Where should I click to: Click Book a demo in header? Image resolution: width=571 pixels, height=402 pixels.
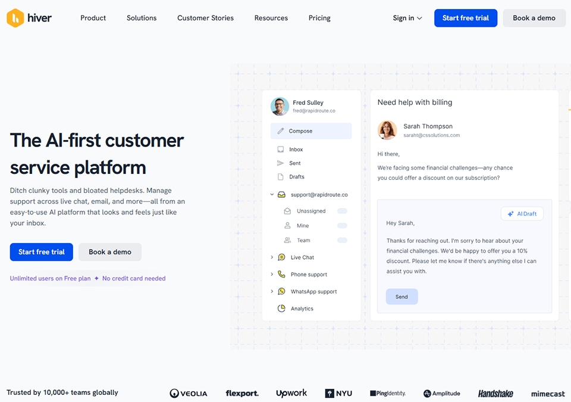534,18
